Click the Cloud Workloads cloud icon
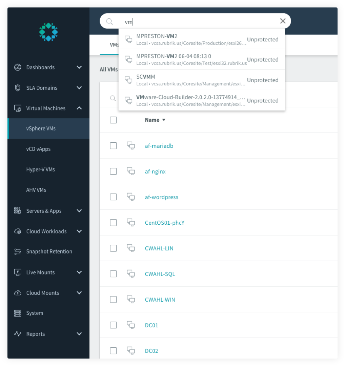The image size is (345, 366). 18,231
